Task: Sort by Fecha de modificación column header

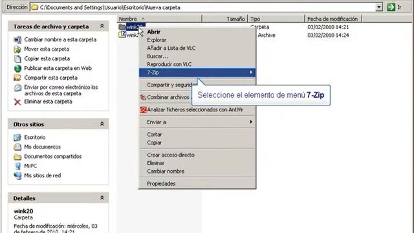Action: coord(333,19)
